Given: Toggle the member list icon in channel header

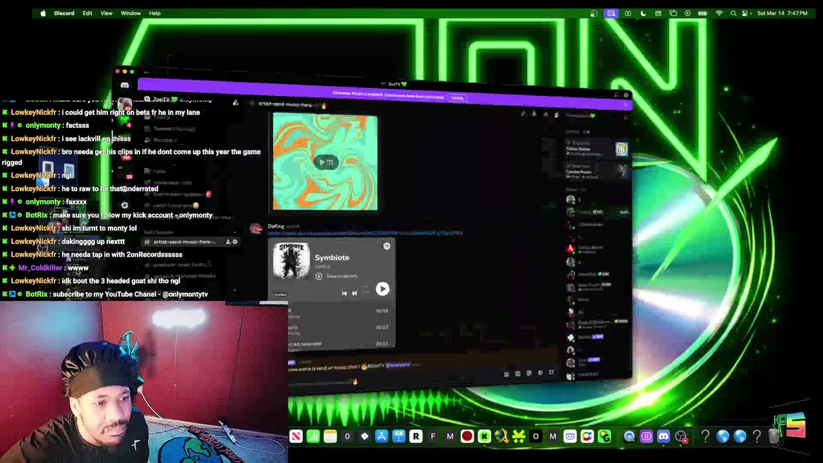Looking at the screenshot, I should click(x=556, y=114).
